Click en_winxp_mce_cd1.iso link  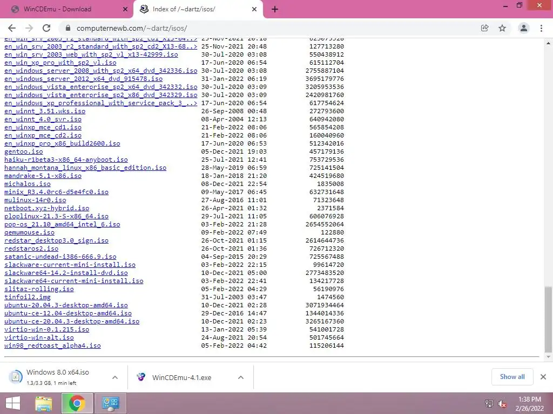point(43,127)
